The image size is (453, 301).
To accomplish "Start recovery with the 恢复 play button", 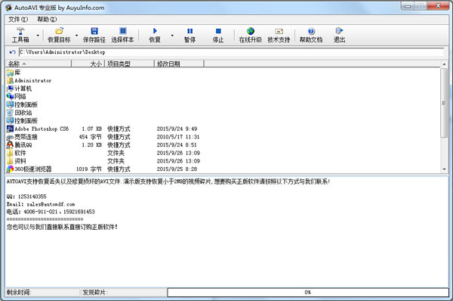I will [155, 35].
